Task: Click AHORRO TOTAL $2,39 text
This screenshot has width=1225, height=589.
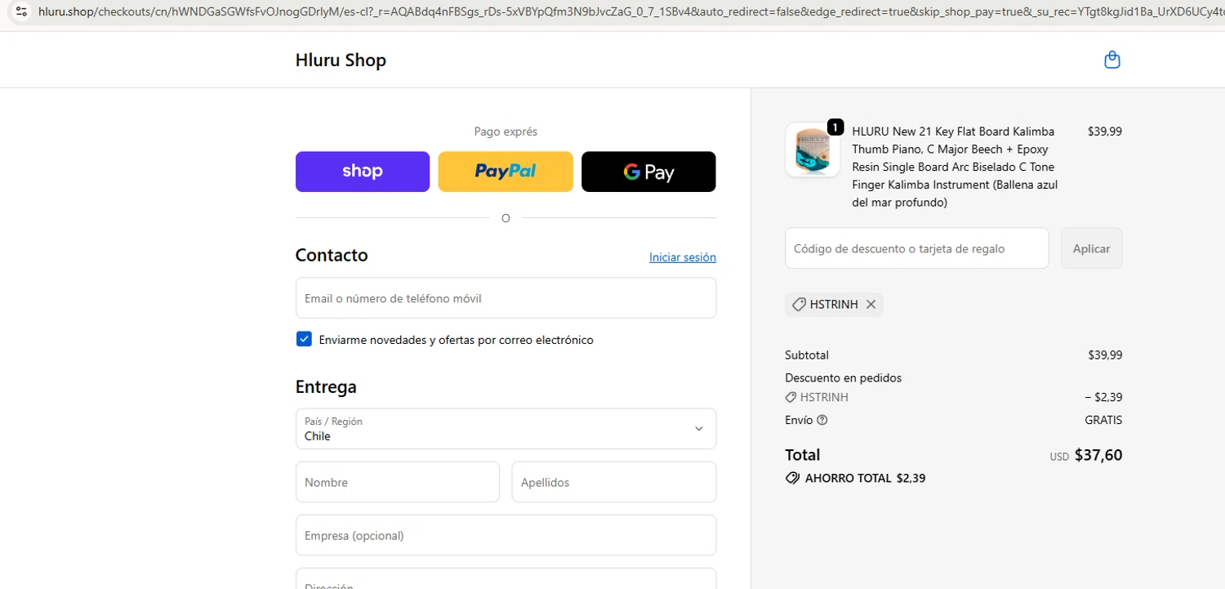Action: tap(865, 478)
